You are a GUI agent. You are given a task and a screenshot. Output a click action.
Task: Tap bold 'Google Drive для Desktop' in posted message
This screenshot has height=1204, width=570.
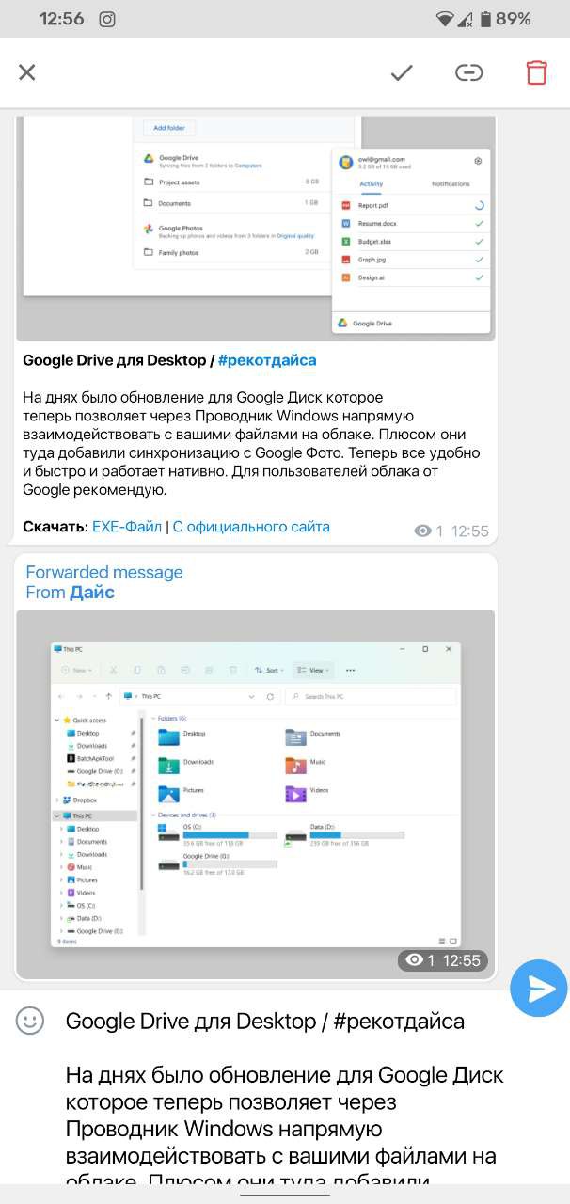(114, 360)
